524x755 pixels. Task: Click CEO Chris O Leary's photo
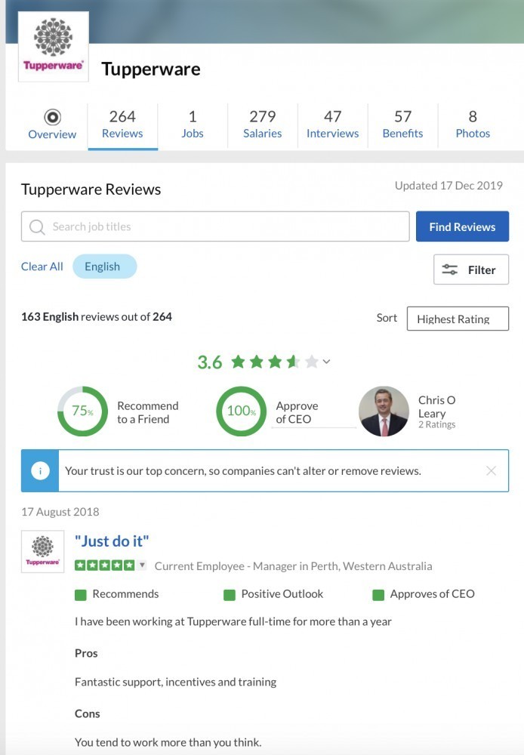pos(384,411)
